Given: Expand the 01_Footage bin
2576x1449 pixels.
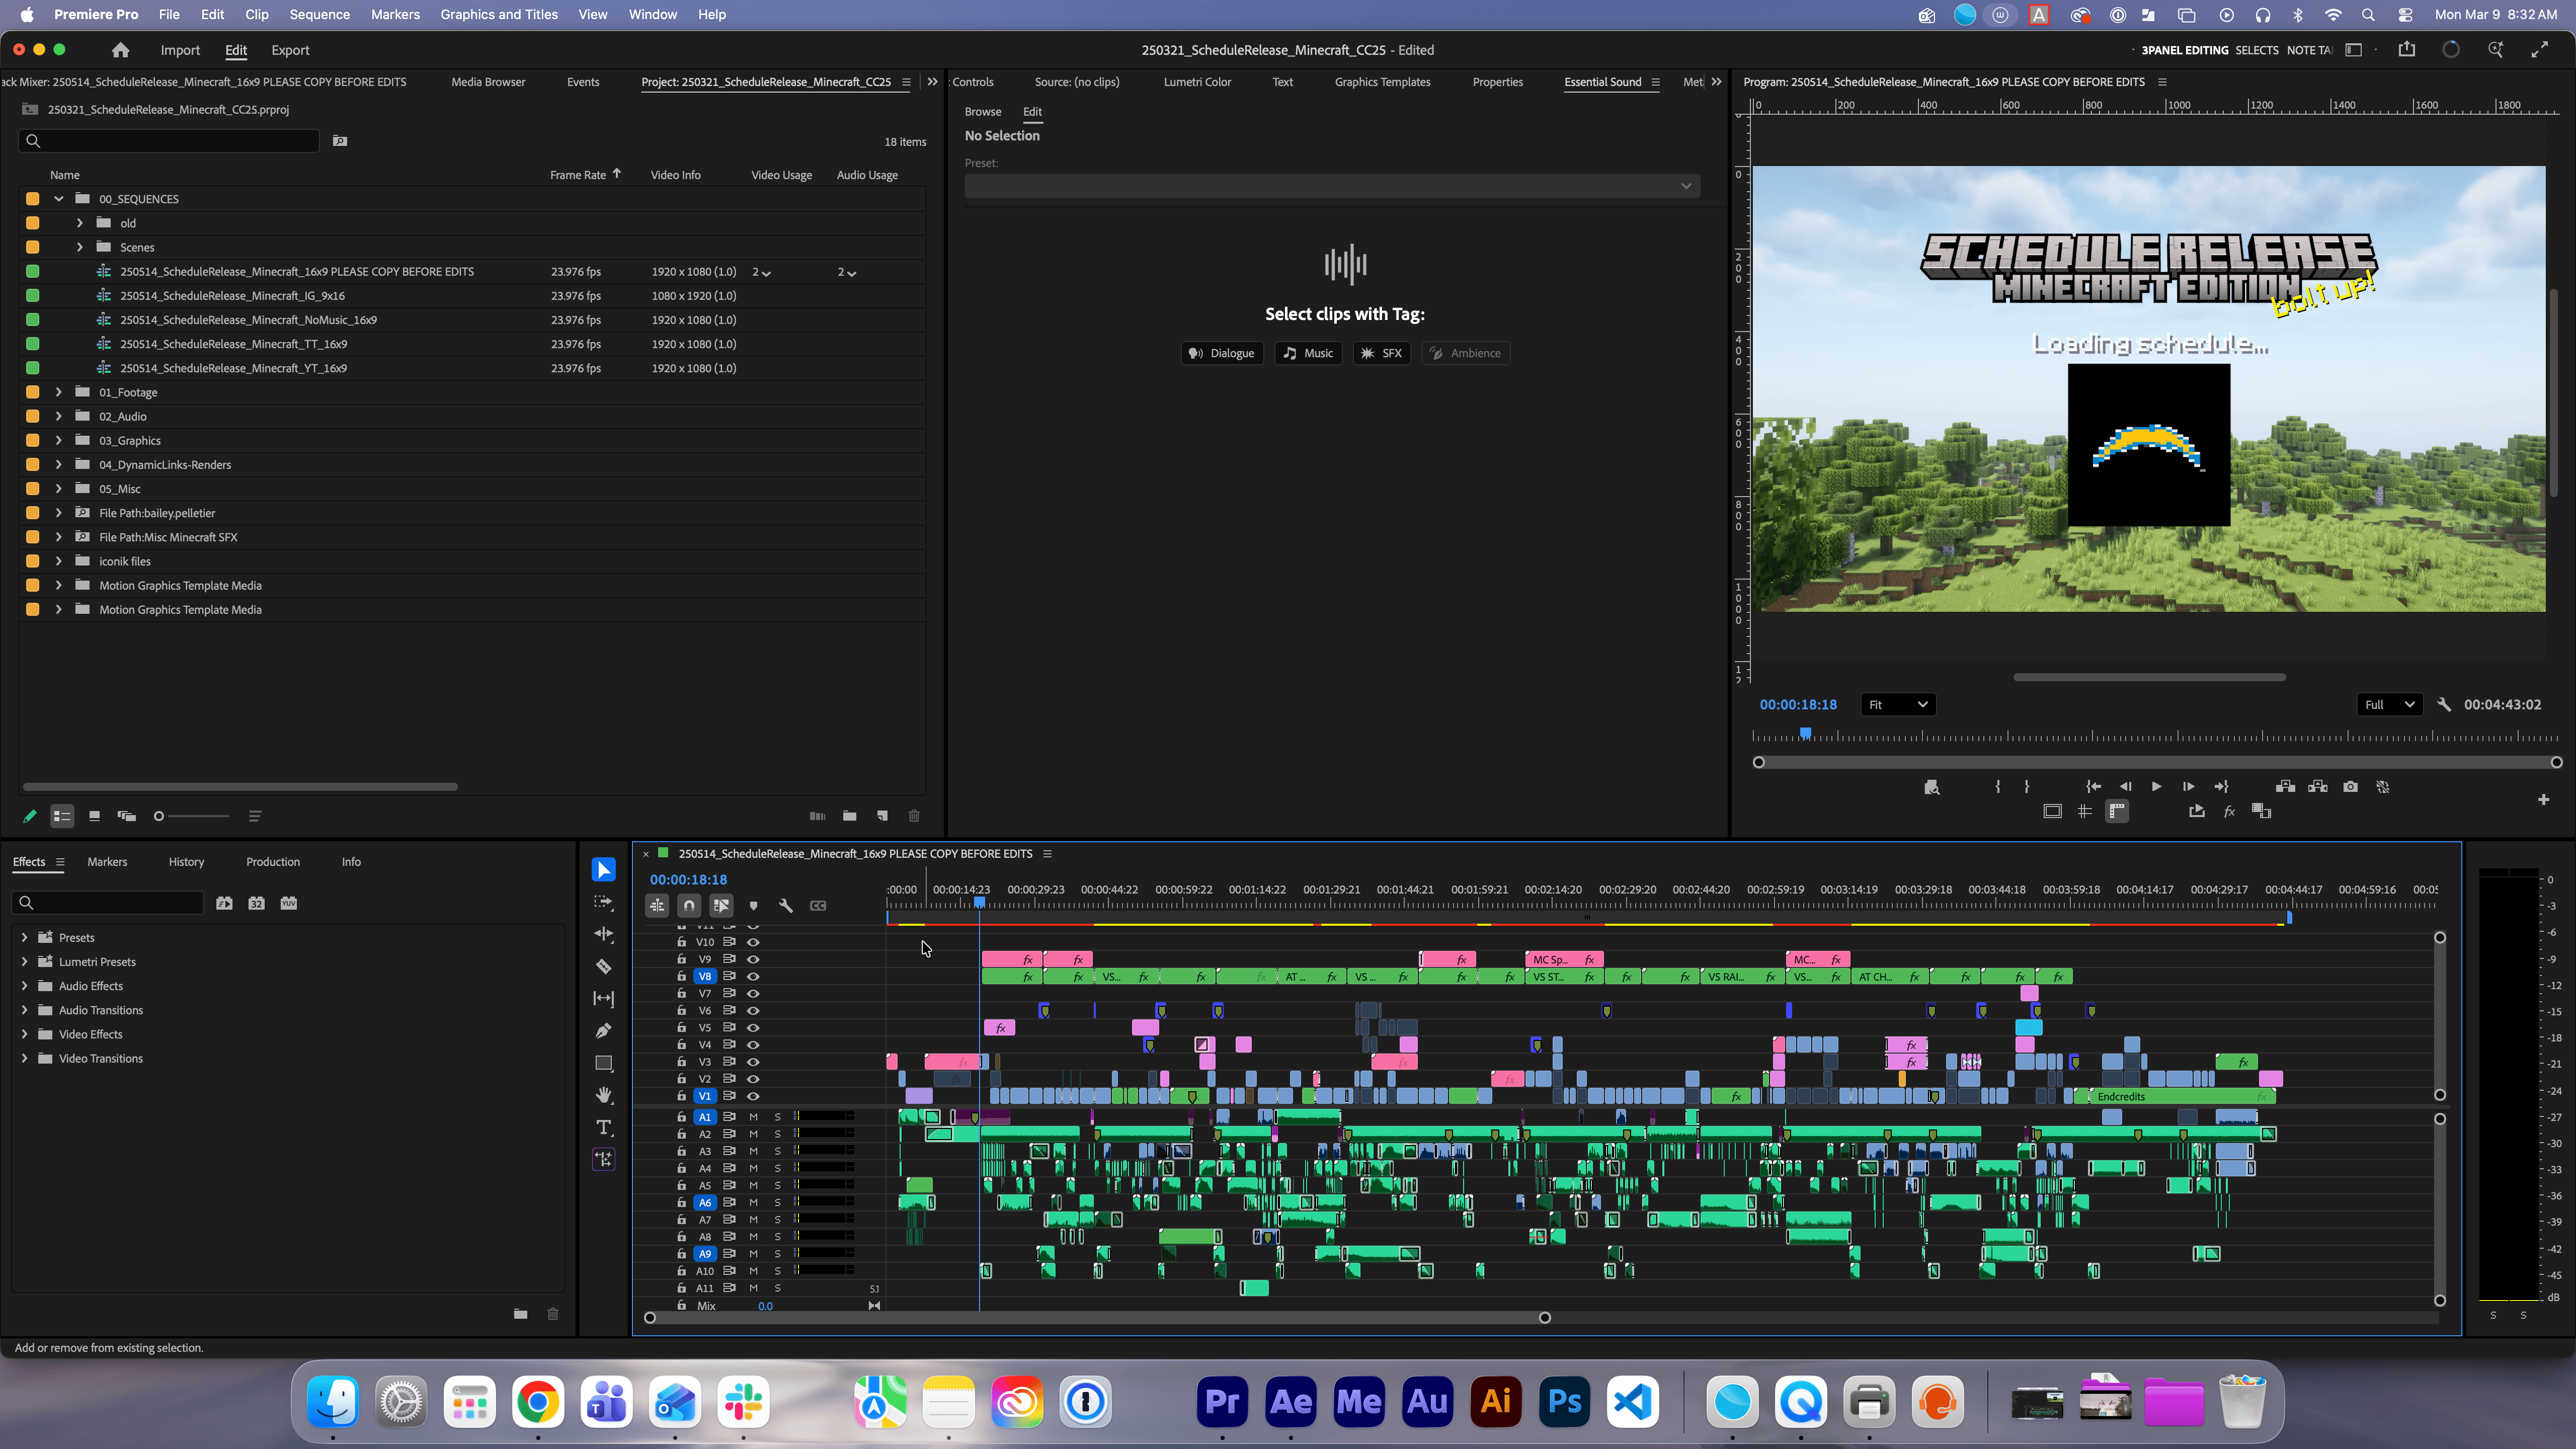Looking at the screenshot, I should point(59,392).
